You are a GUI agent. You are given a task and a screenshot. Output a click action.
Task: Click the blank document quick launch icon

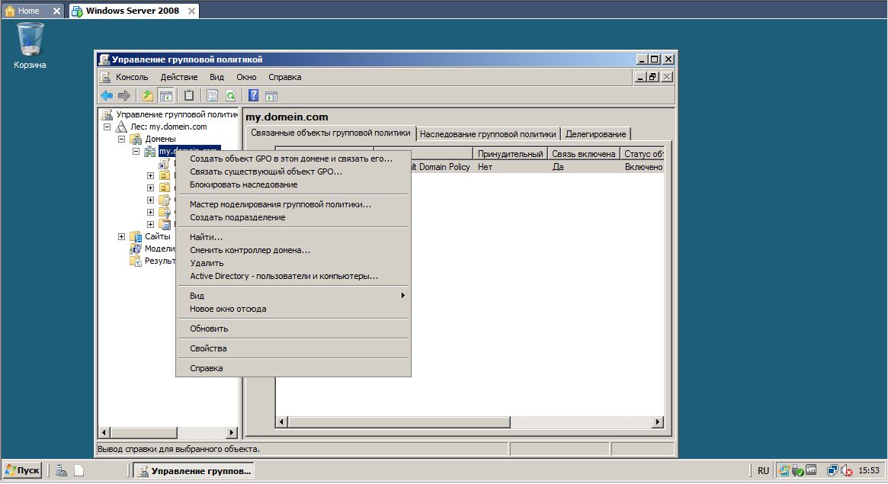[x=79, y=470]
